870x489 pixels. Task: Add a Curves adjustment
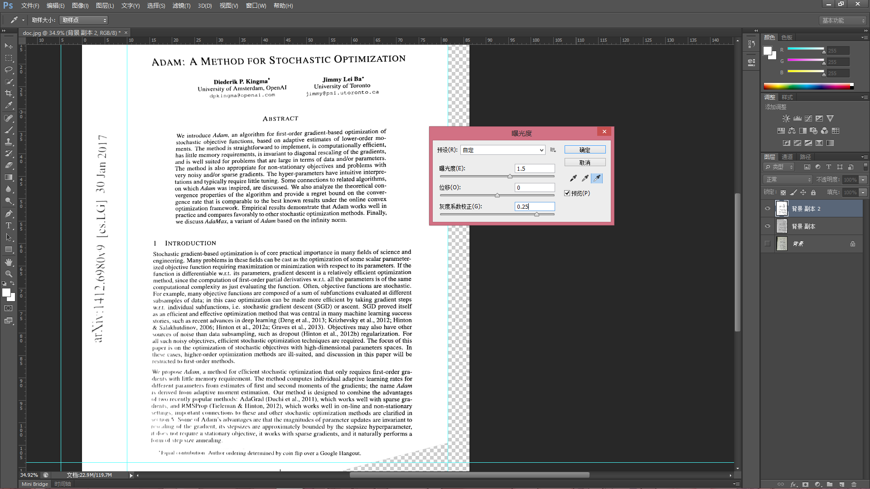pos(808,119)
